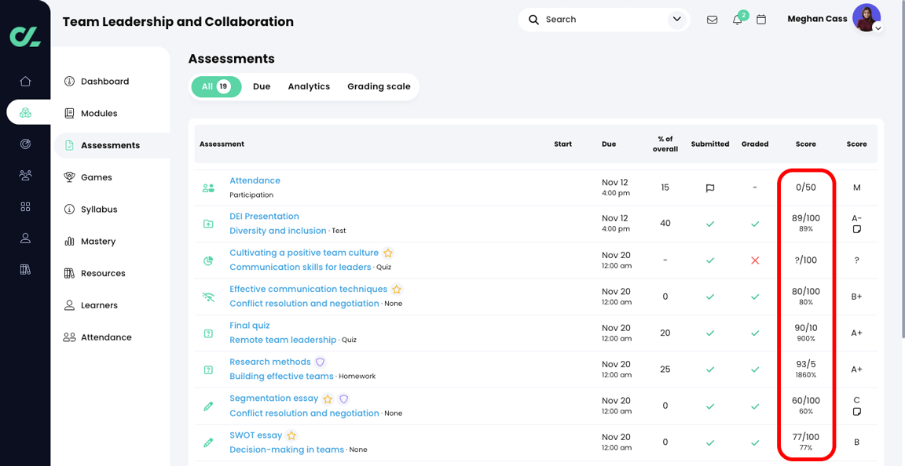Open the dartboard target icon in the sidebar

tap(25, 144)
